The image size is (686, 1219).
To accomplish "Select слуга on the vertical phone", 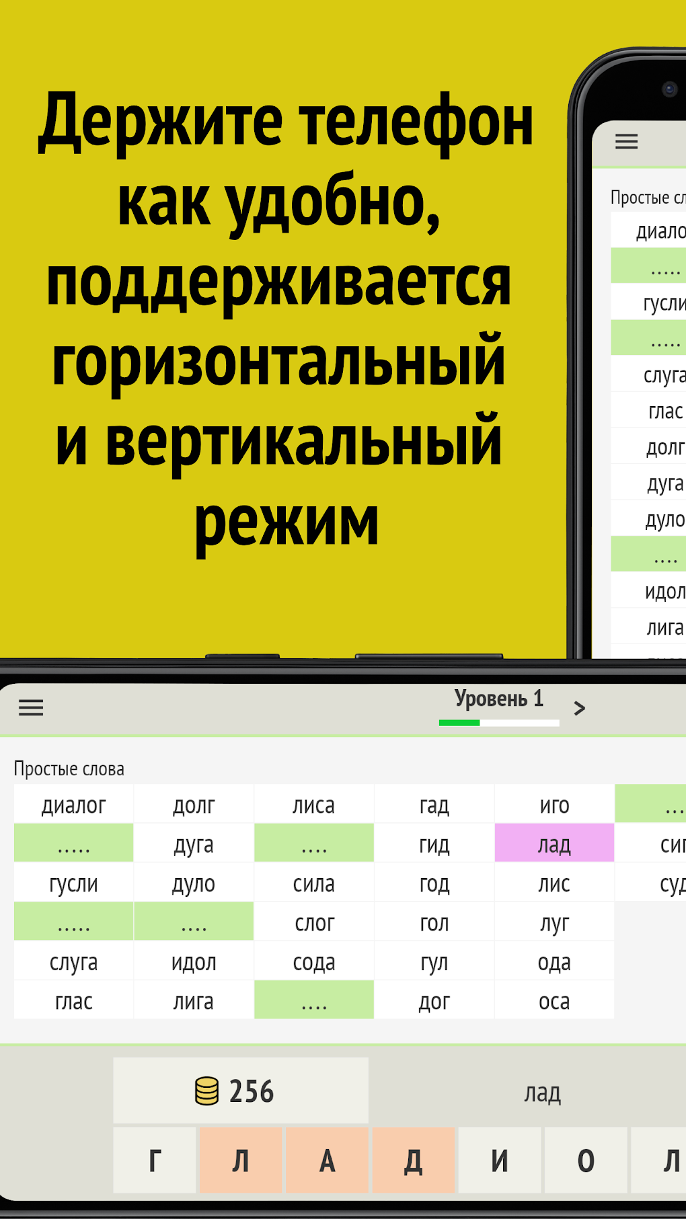I will point(649,374).
